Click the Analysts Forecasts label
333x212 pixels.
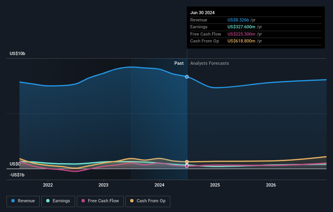coord(209,63)
